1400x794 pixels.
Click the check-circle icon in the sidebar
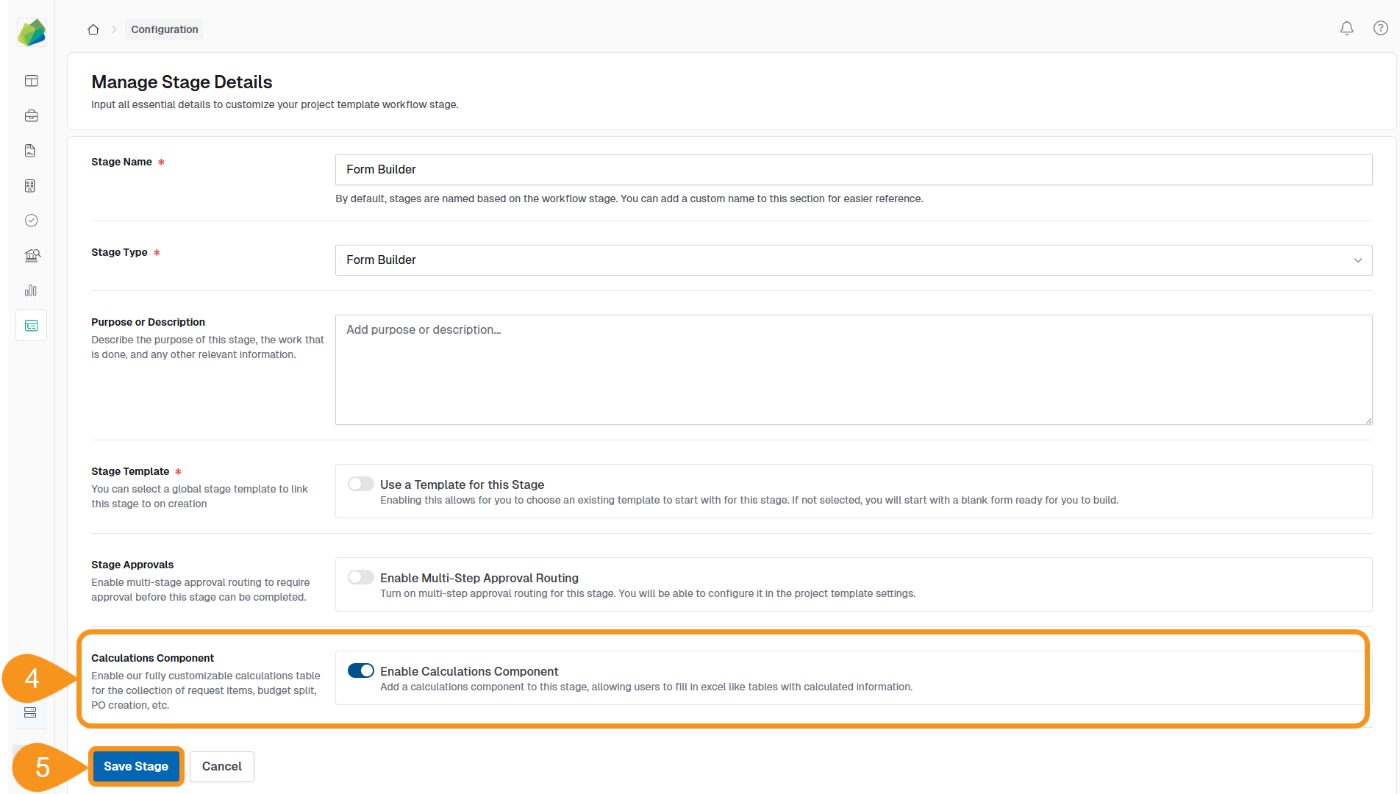(31, 220)
